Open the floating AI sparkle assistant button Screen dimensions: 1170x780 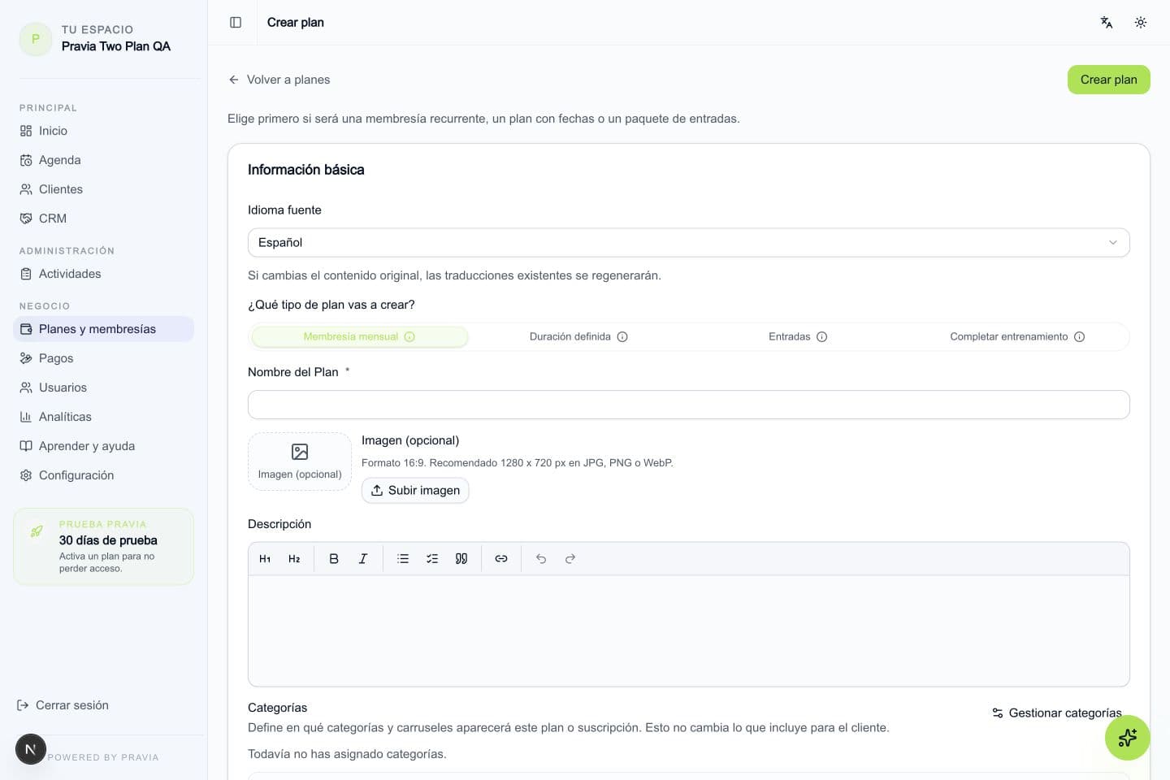[x=1127, y=738]
